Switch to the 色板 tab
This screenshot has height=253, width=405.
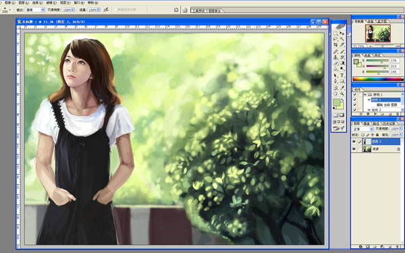tap(367, 55)
